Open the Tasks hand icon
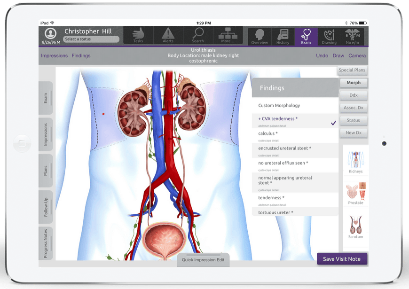Image resolution: width=409 pixels, height=289 pixels. 138,35
